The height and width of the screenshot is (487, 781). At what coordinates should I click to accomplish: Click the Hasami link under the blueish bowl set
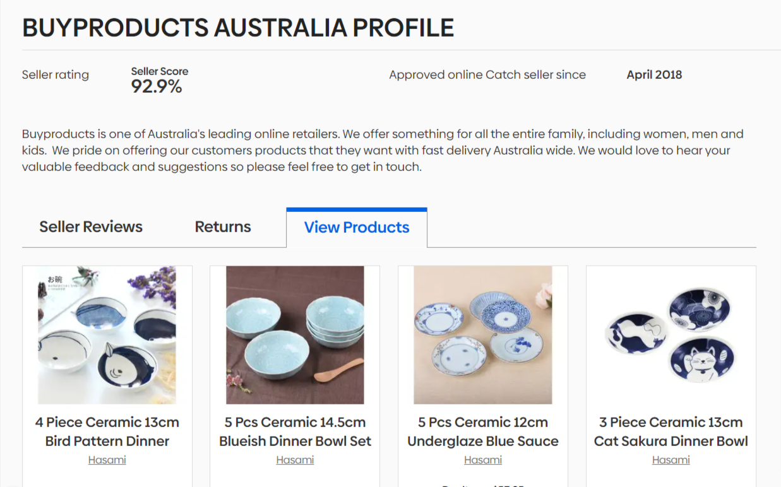click(295, 460)
